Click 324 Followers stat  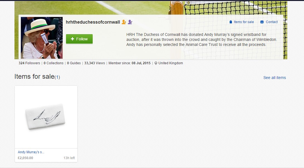coord(29,63)
